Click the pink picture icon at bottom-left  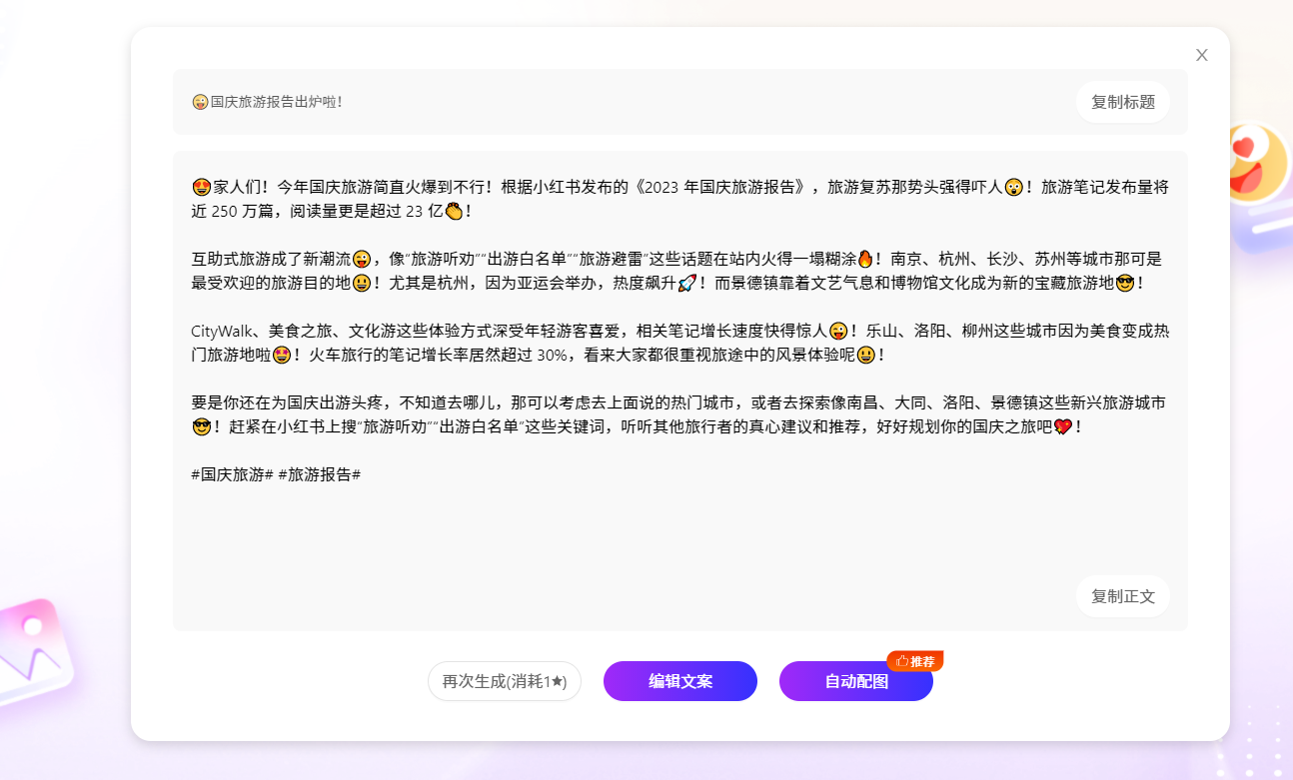tap(35, 649)
